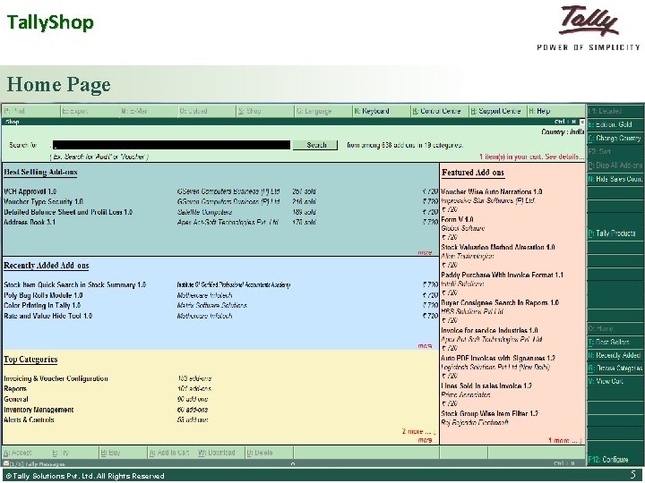Click Change Country in right panel
The width and height of the screenshot is (645, 483).
615,139
